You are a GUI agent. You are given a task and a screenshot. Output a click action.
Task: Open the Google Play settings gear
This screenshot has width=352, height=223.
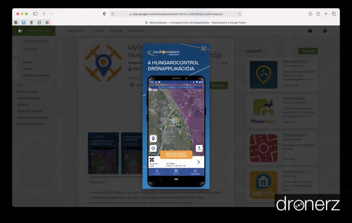pos(325,31)
